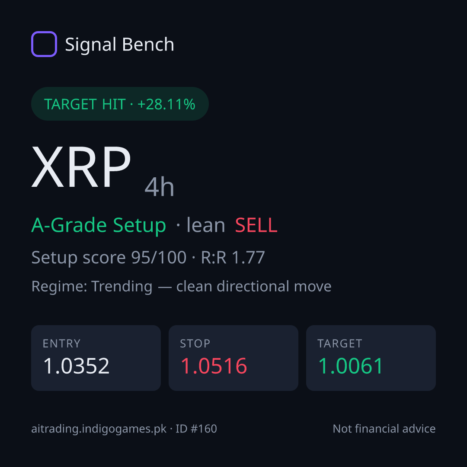Open the TARGET price card
This screenshot has width=467, height=467.
point(371,358)
